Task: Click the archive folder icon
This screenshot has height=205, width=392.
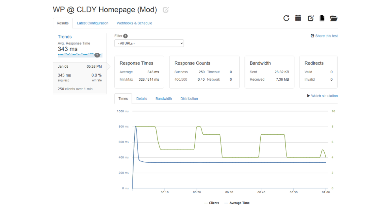Action: pos(334,18)
